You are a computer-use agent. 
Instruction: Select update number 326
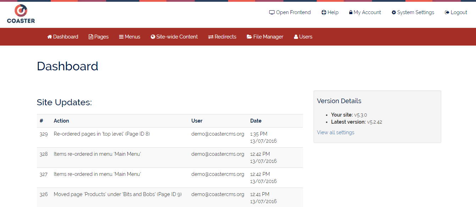click(44, 194)
